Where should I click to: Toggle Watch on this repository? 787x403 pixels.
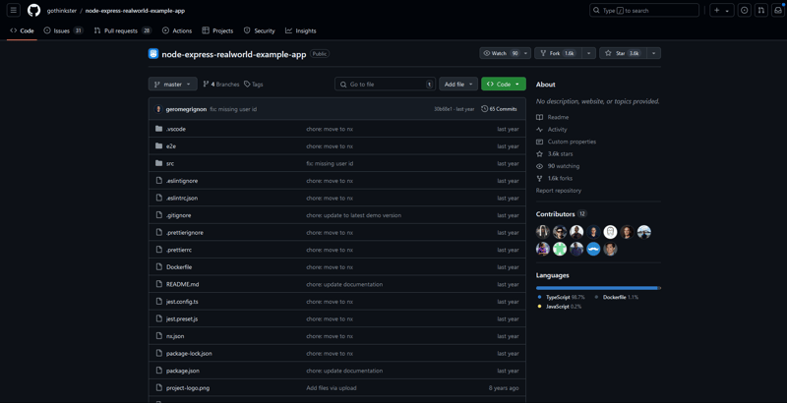501,53
